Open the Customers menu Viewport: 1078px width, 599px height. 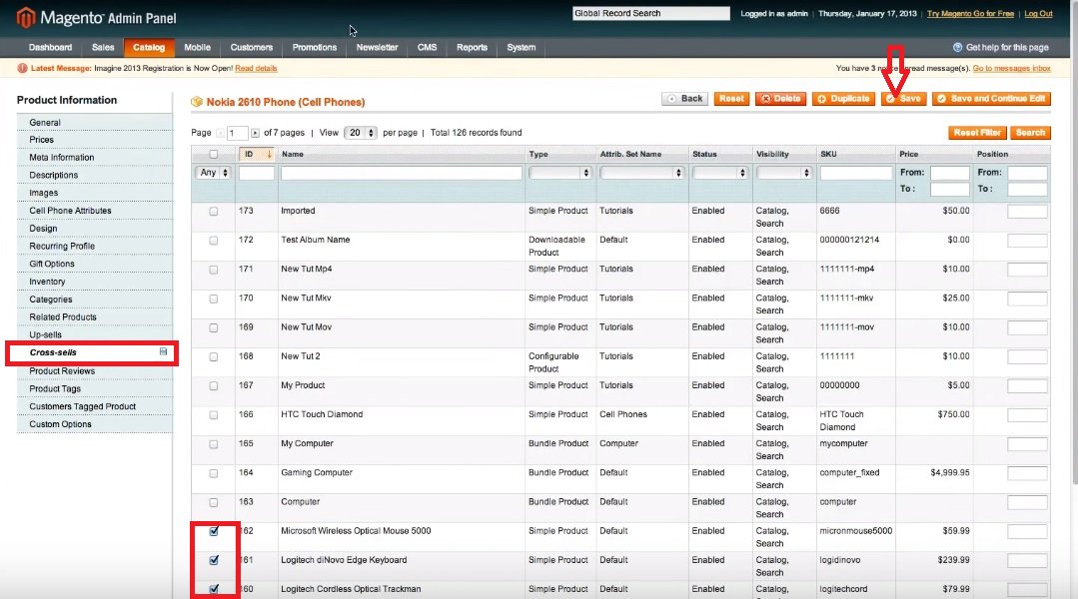coord(252,47)
